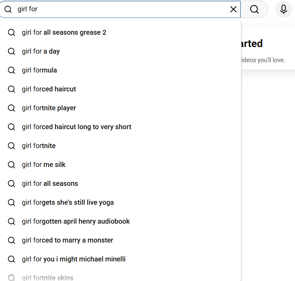Pick "girl forced to marry a monster"
This screenshot has height=281, width=295.
click(x=67, y=240)
